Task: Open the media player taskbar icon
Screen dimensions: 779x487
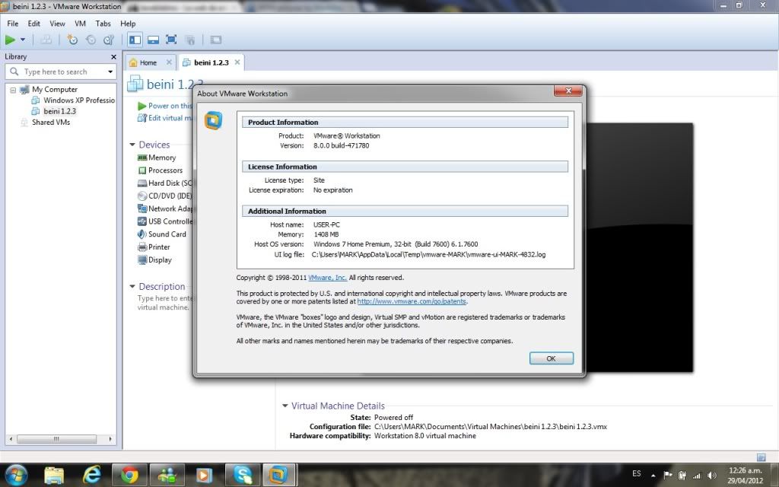Action: point(204,475)
